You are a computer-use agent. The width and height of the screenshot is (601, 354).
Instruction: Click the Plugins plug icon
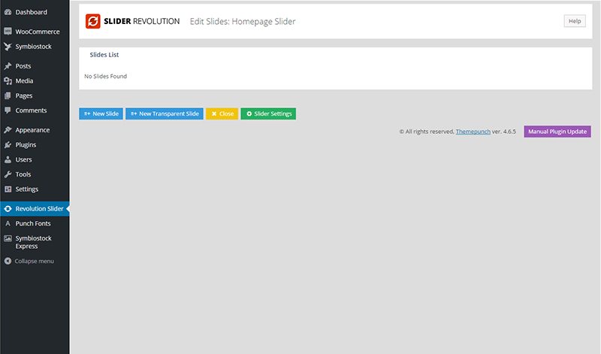point(8,144)
